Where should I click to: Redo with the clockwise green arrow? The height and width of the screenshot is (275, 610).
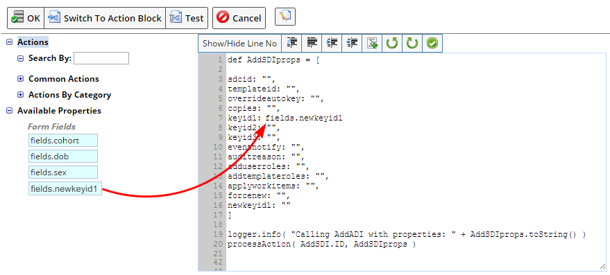412,44
